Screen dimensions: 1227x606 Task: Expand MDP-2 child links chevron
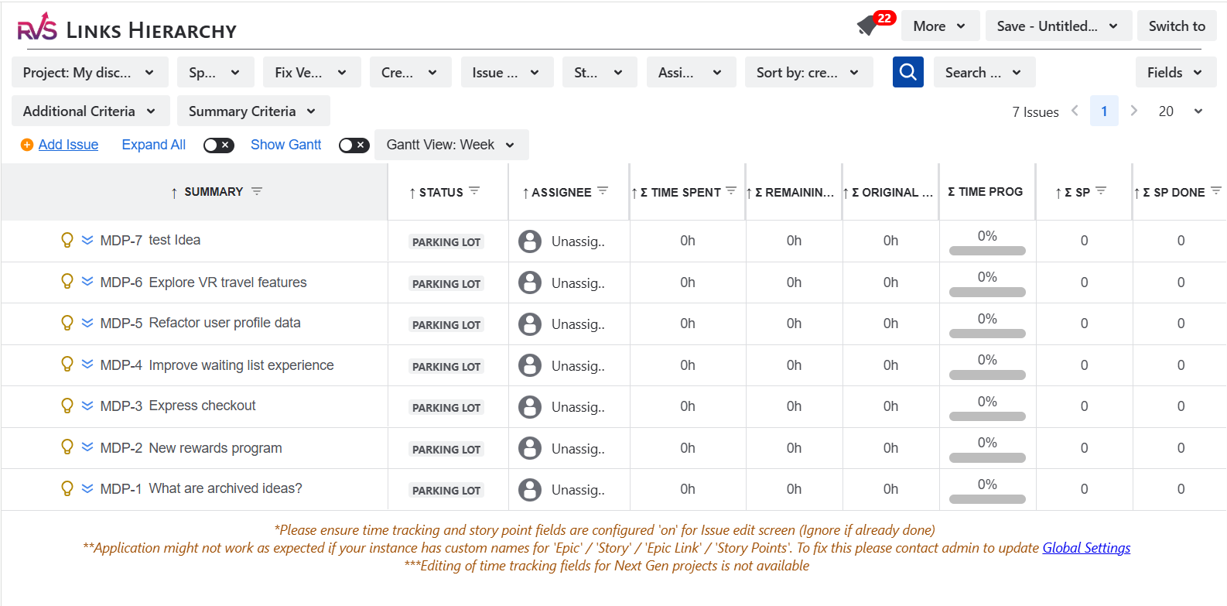87,447
